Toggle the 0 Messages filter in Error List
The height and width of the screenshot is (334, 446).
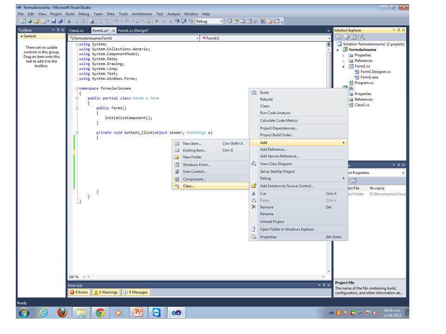click(x=136, y=292)
